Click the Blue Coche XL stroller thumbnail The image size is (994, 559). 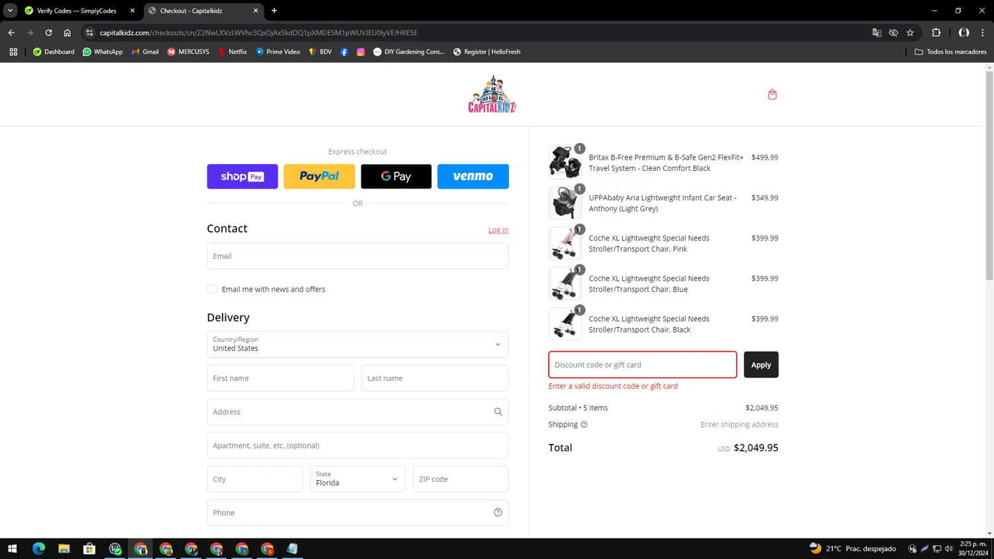[x=565, y=284]
